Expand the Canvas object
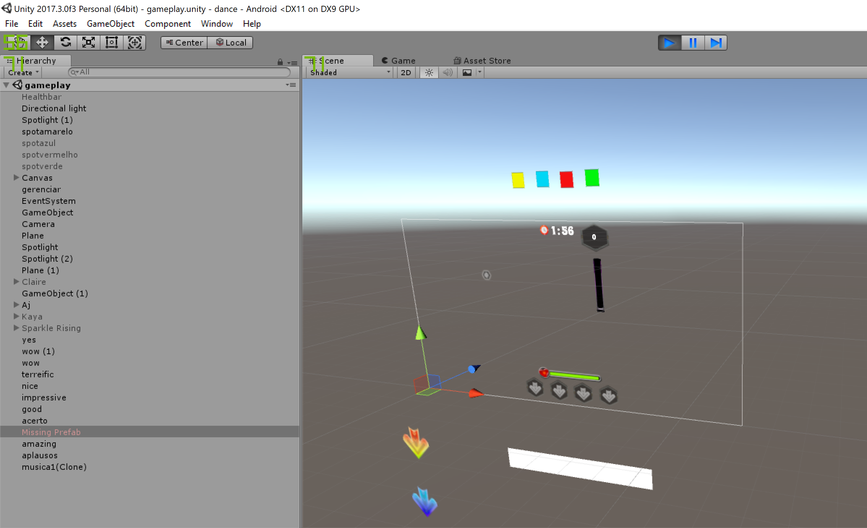This screenshot has height=528, width=867. (x=16, y=177)
